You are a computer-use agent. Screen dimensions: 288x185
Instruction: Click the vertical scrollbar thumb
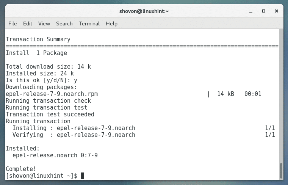[281, 171]
